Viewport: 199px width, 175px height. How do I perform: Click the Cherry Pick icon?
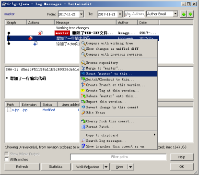coord(83,121)
